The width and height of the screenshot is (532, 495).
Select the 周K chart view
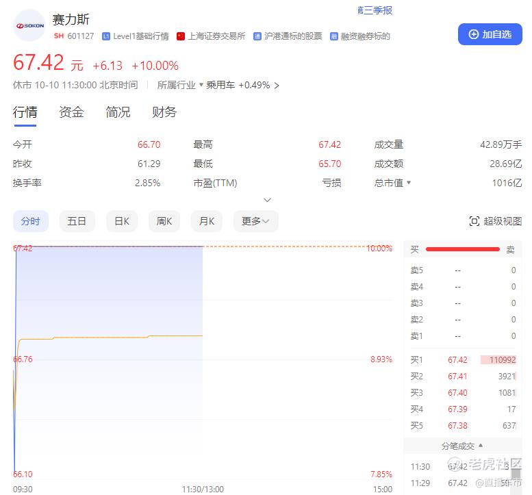(164, 221)
